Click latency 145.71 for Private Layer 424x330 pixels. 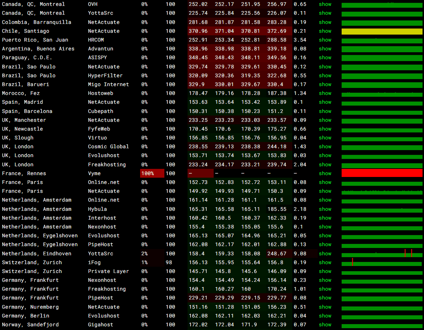click(198, 271)
